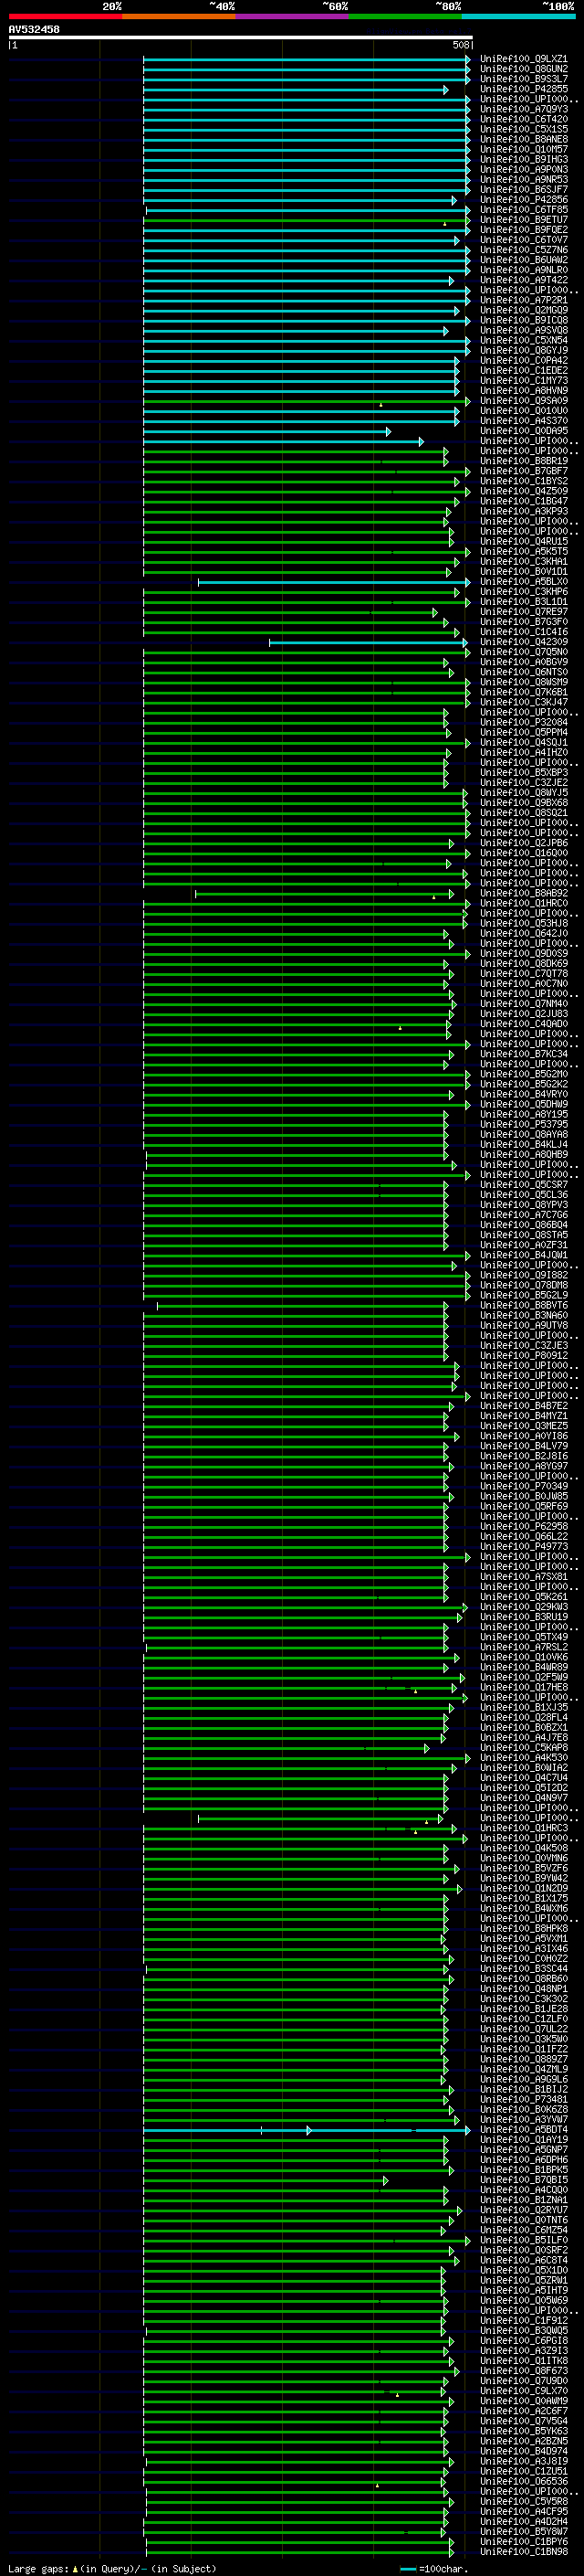Screen dimensions: 584x2576
Task: Click the UniRef100_B8BR19 label
Action: point(523,461)
